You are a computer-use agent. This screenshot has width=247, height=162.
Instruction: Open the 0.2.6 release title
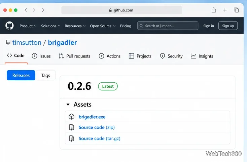[x=79, y=86]
